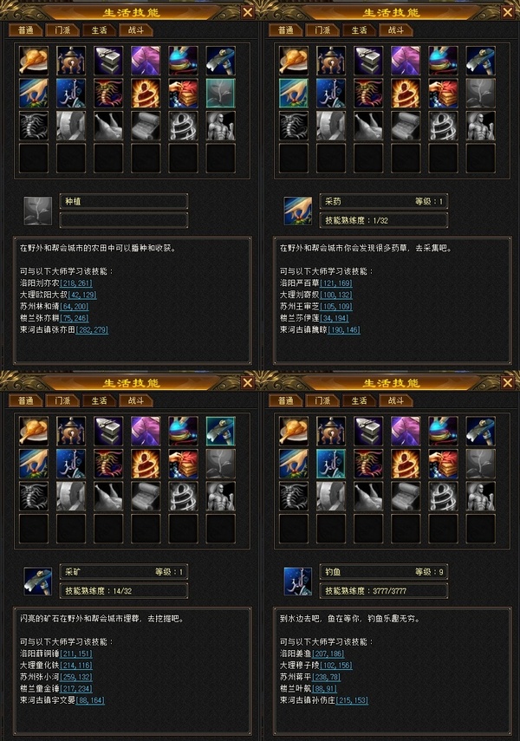Select the highlighted fishing hook icon in the 钓鱼 panel

pos(331,464)
